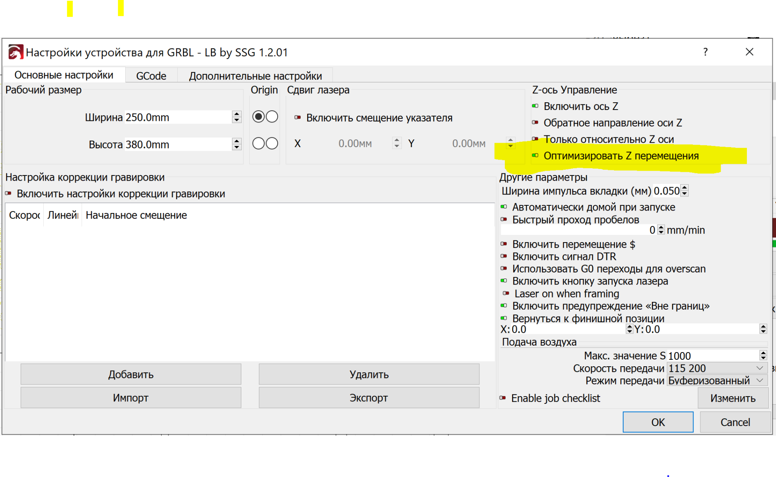Toggle Обратное направление оси Z
Image resolution: width=776 pixels, height=477 pixels.
(x=535, y=122)
